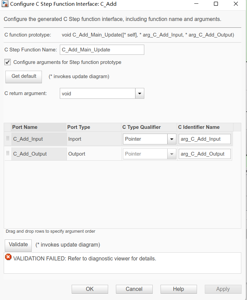Click the Get default button
The width and height of the screenshot is (247, 300).
[24, 77]
